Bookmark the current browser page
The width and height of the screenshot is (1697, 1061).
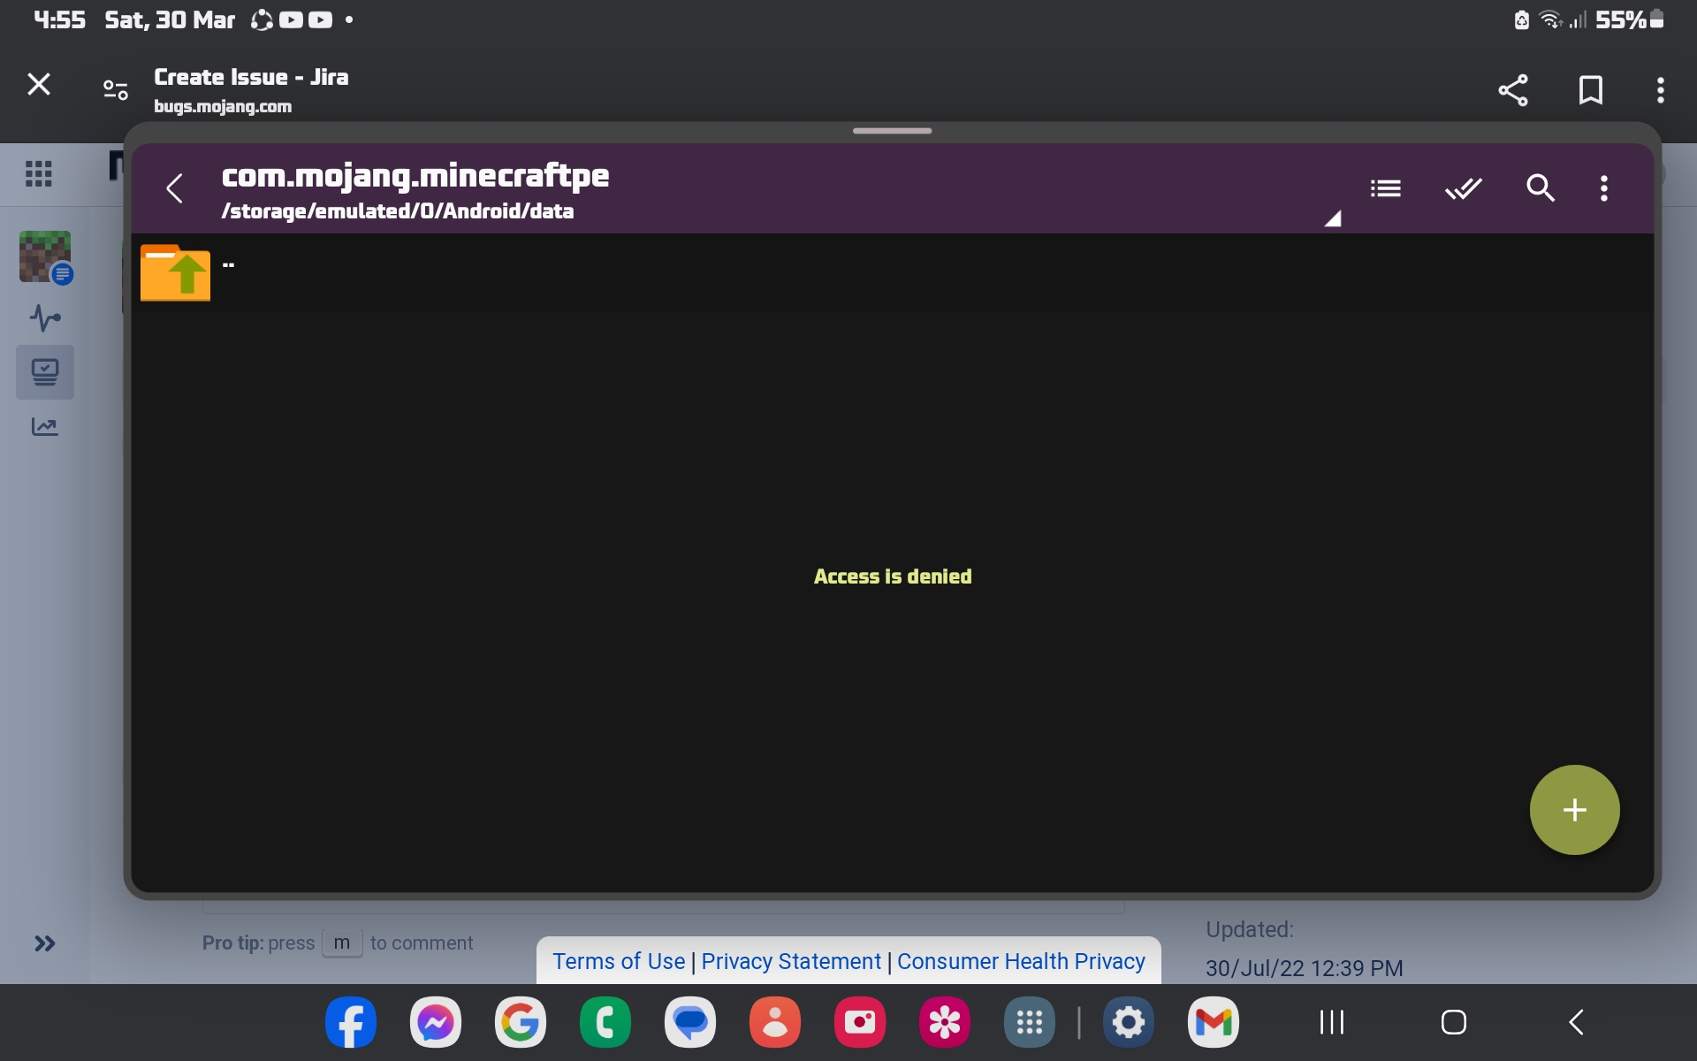pos(1590,90)
